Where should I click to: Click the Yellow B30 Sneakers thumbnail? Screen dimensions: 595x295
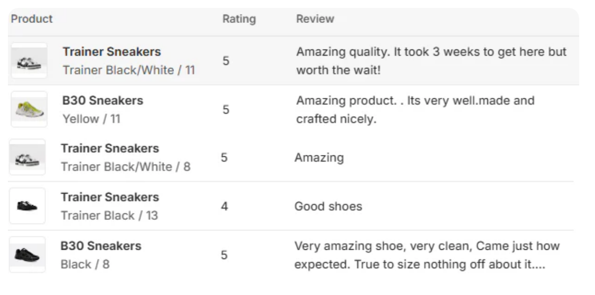click(x=29, y=109)
